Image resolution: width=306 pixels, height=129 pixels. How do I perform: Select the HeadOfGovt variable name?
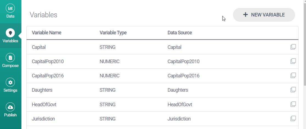[x=44, y=105]
